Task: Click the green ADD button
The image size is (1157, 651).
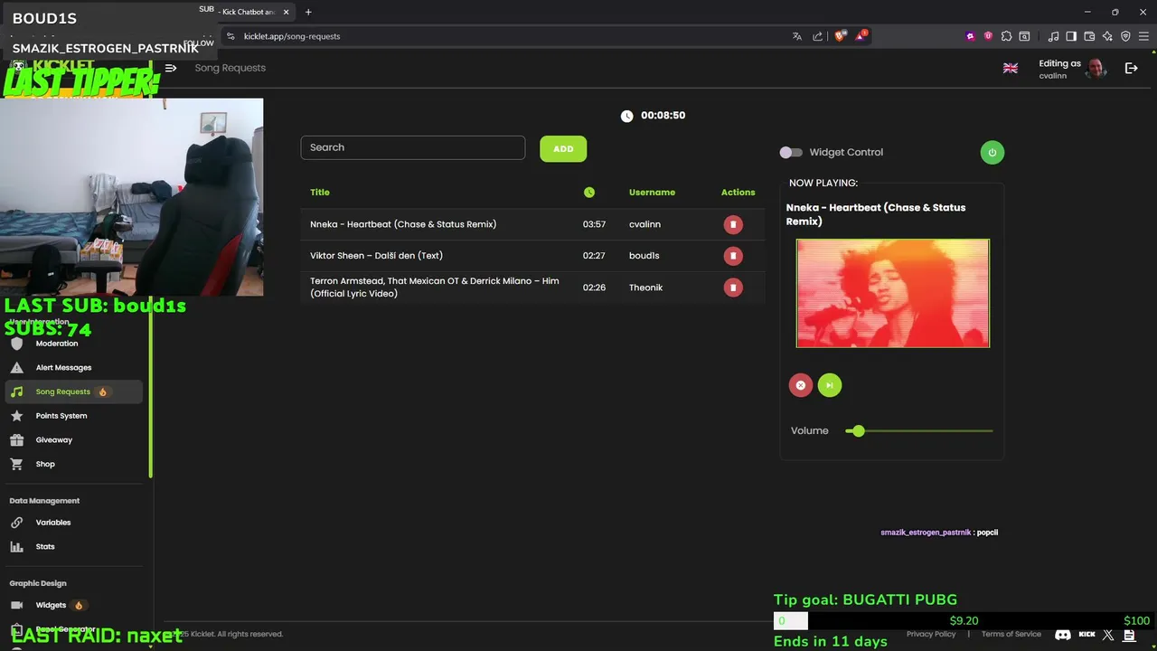Action: tap(563, 149)
